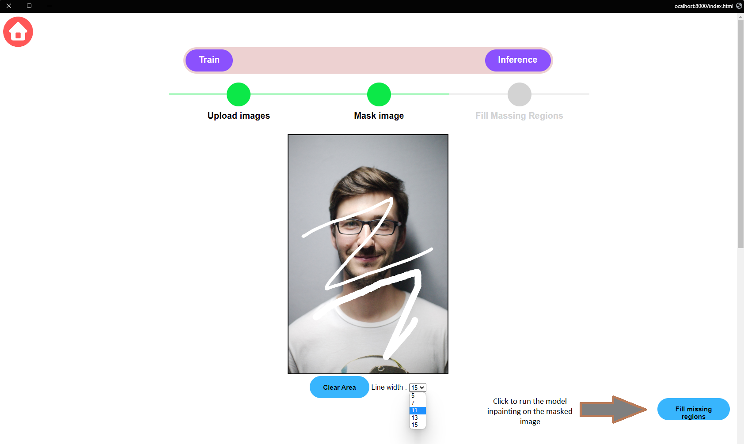
Task: Click the green Upload images step circle
Action: 238,94
